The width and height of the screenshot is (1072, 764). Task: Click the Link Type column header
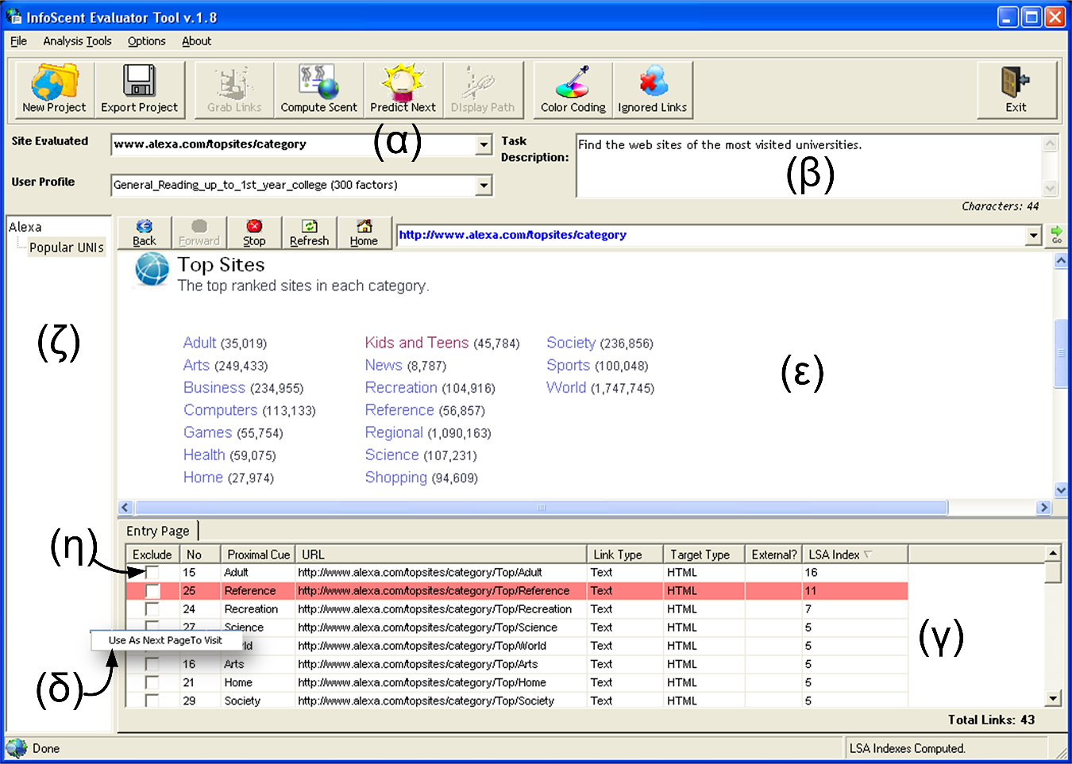[x=625, y=555]
